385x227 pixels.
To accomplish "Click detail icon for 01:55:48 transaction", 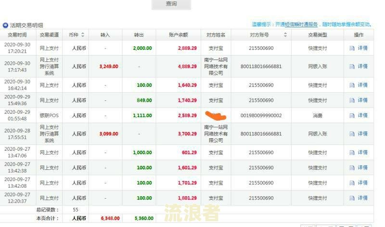I will [x=352, y=116].
